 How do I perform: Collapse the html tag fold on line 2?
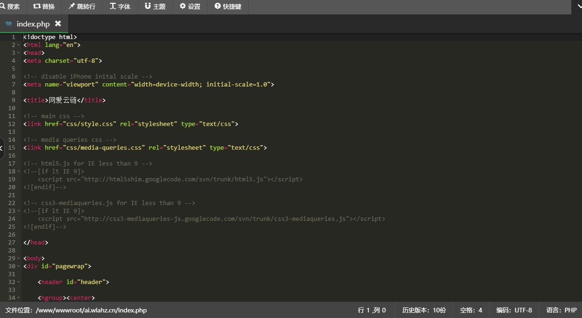[19, 45]
